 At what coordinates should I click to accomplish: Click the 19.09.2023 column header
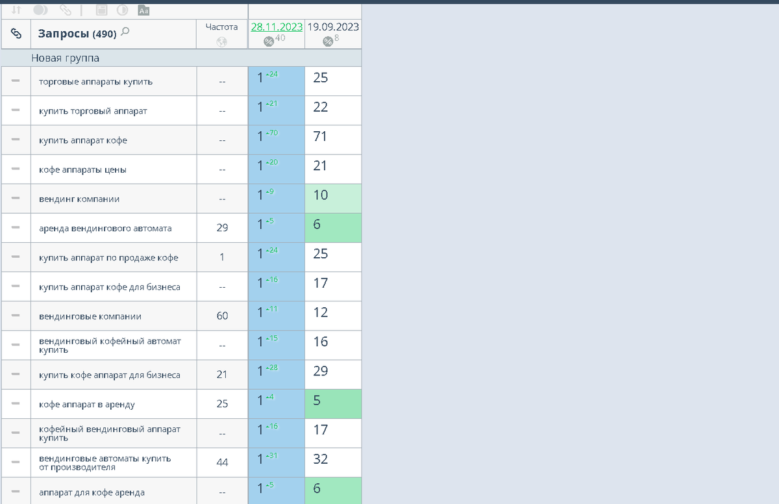coord(333,27)
